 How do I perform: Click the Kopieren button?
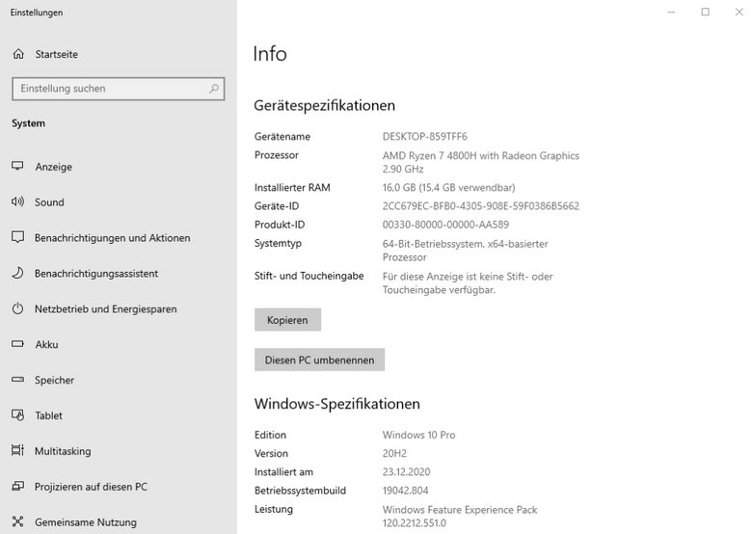coord(287,320)
